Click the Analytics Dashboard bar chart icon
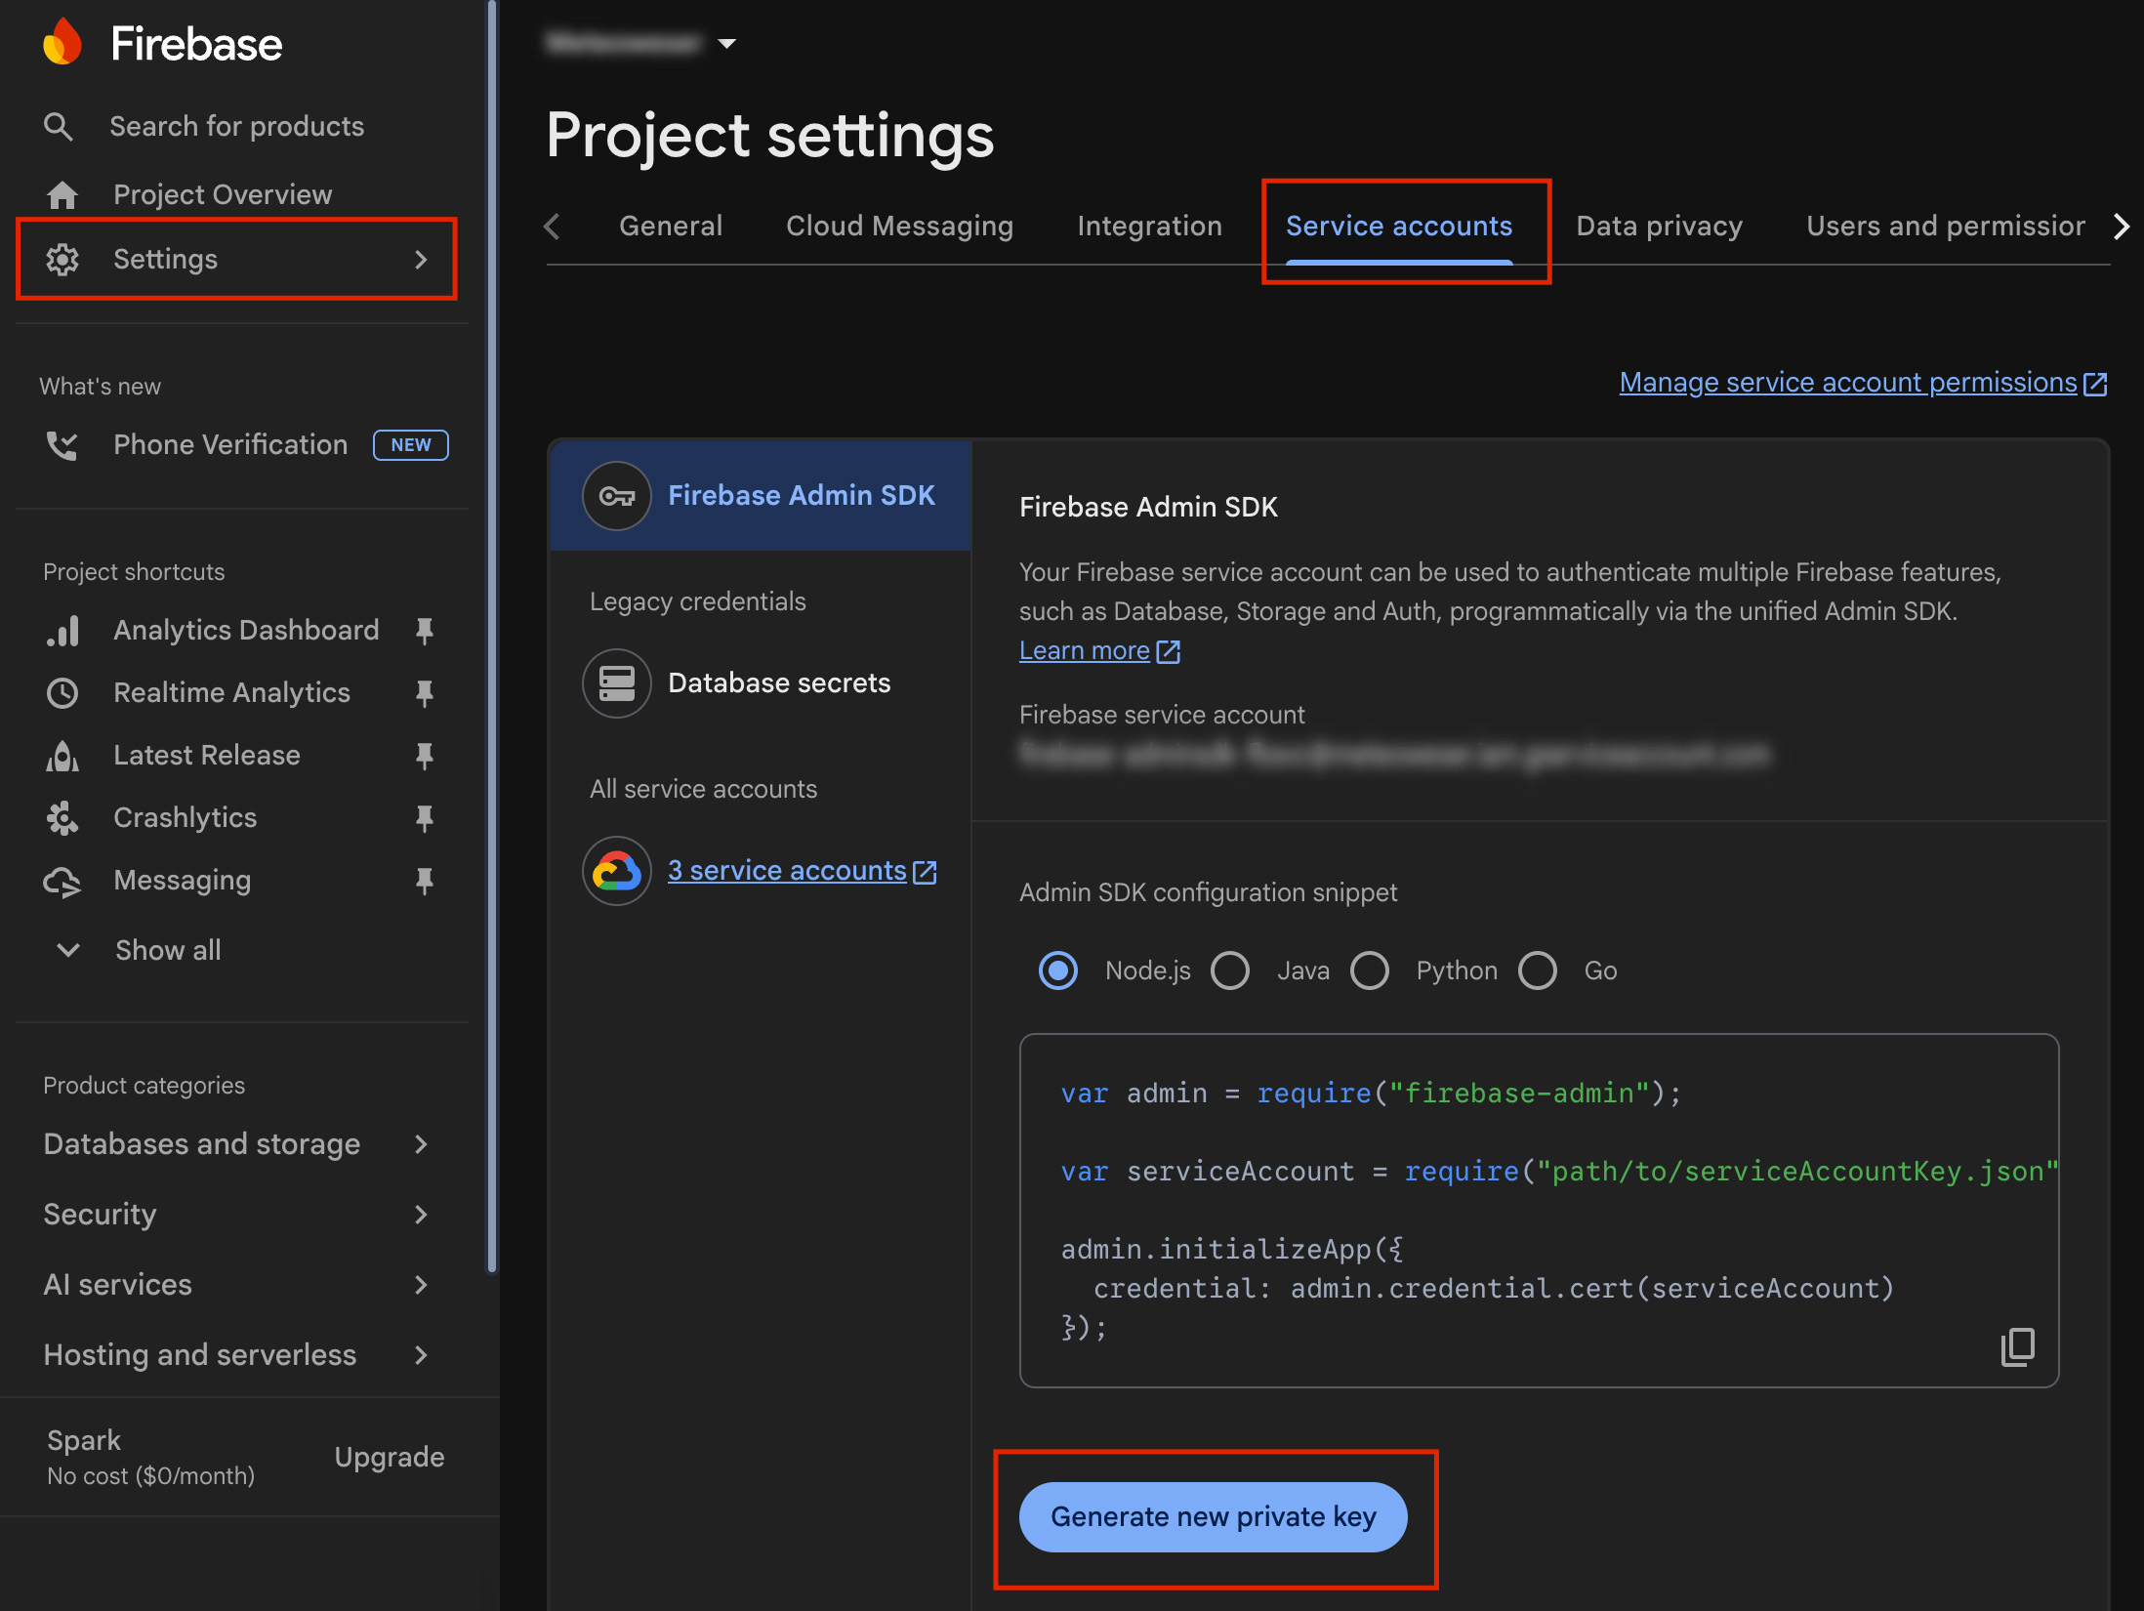The height and width of the screenshot is (1611, 2144). (62, 631)
